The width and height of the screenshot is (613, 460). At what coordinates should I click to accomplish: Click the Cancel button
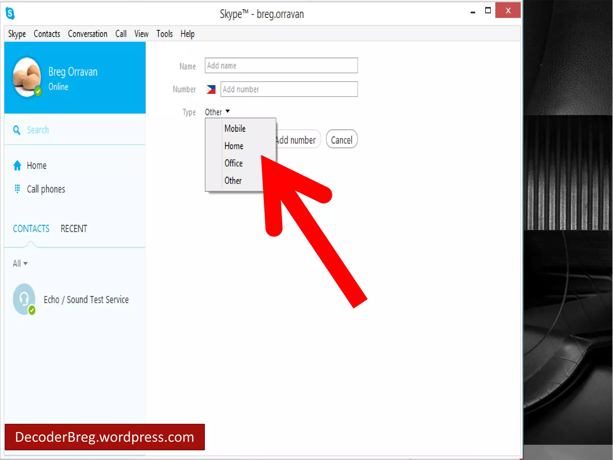coord(342,140)
